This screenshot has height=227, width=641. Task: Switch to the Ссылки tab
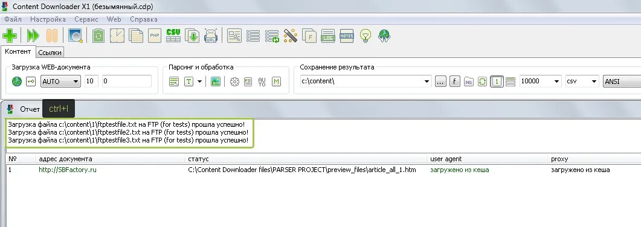50,53
